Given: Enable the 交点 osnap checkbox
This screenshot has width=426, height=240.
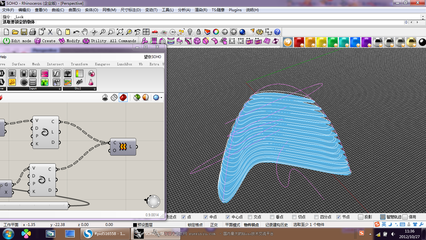Looking at the screenshot, I should point(250,217).
